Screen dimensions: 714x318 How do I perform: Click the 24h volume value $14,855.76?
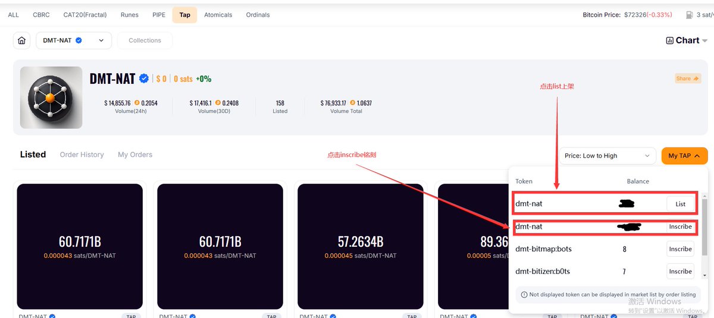[x=117, y=103]
